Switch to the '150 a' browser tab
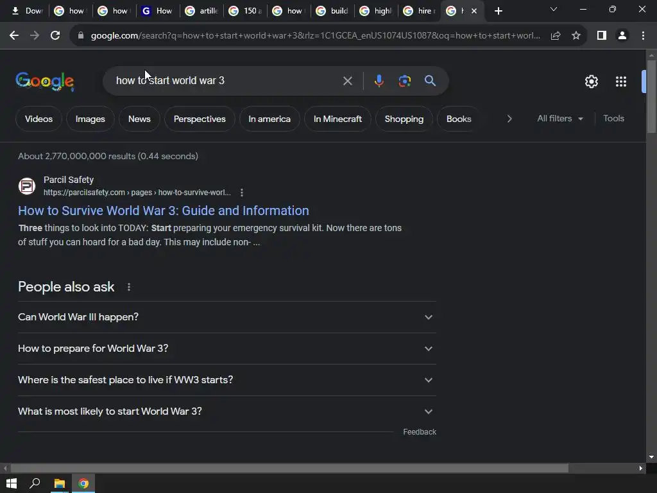The width and height of the screenshot is (657, 493). 246,11
